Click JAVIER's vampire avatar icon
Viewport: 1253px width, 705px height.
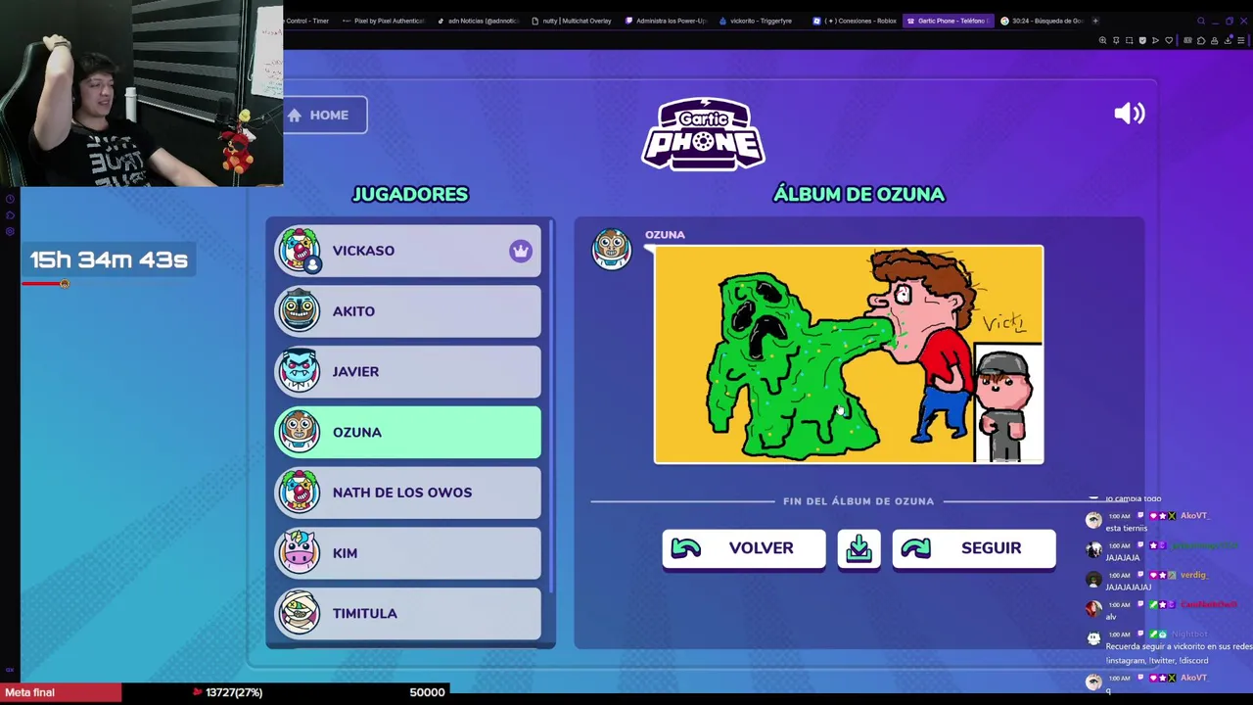click(299, 372)
